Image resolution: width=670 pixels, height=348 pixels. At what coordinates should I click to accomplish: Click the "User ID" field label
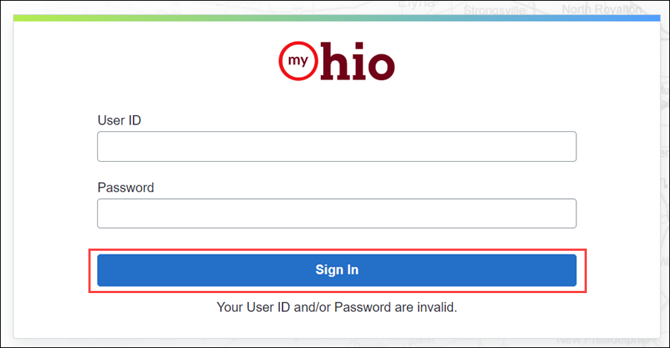click(x=119, y=120)
